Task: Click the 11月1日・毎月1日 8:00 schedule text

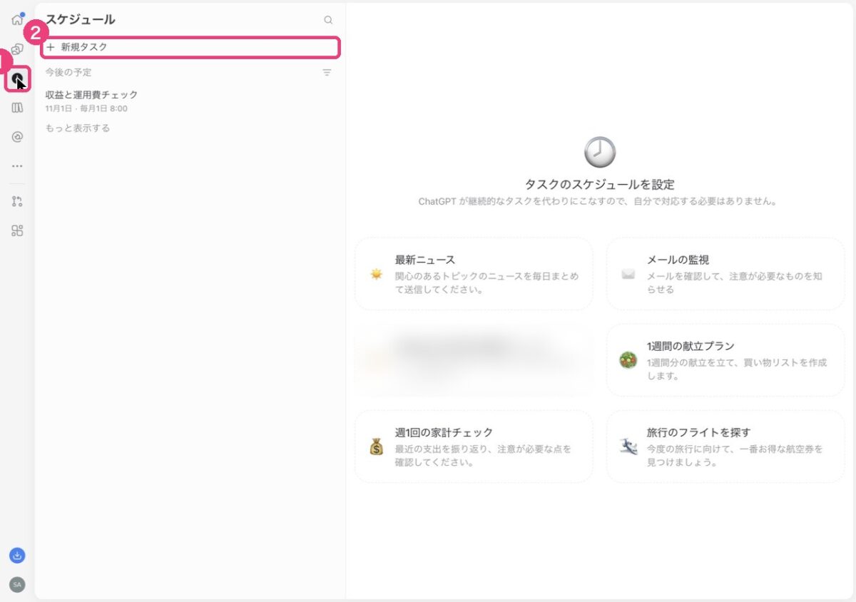Action: [86, 108]
